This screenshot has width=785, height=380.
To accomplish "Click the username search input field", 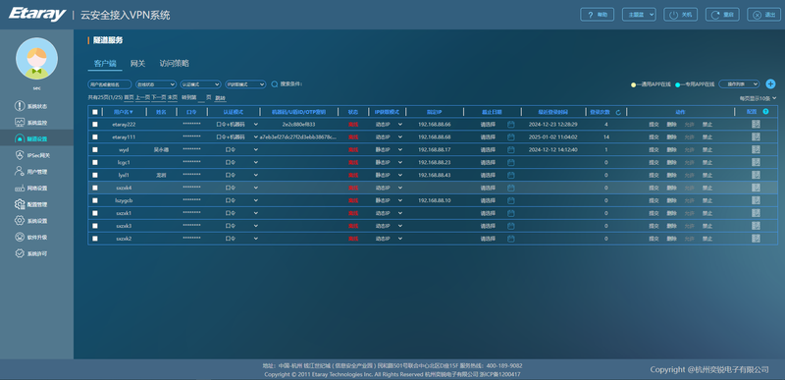I will (110, 84).
